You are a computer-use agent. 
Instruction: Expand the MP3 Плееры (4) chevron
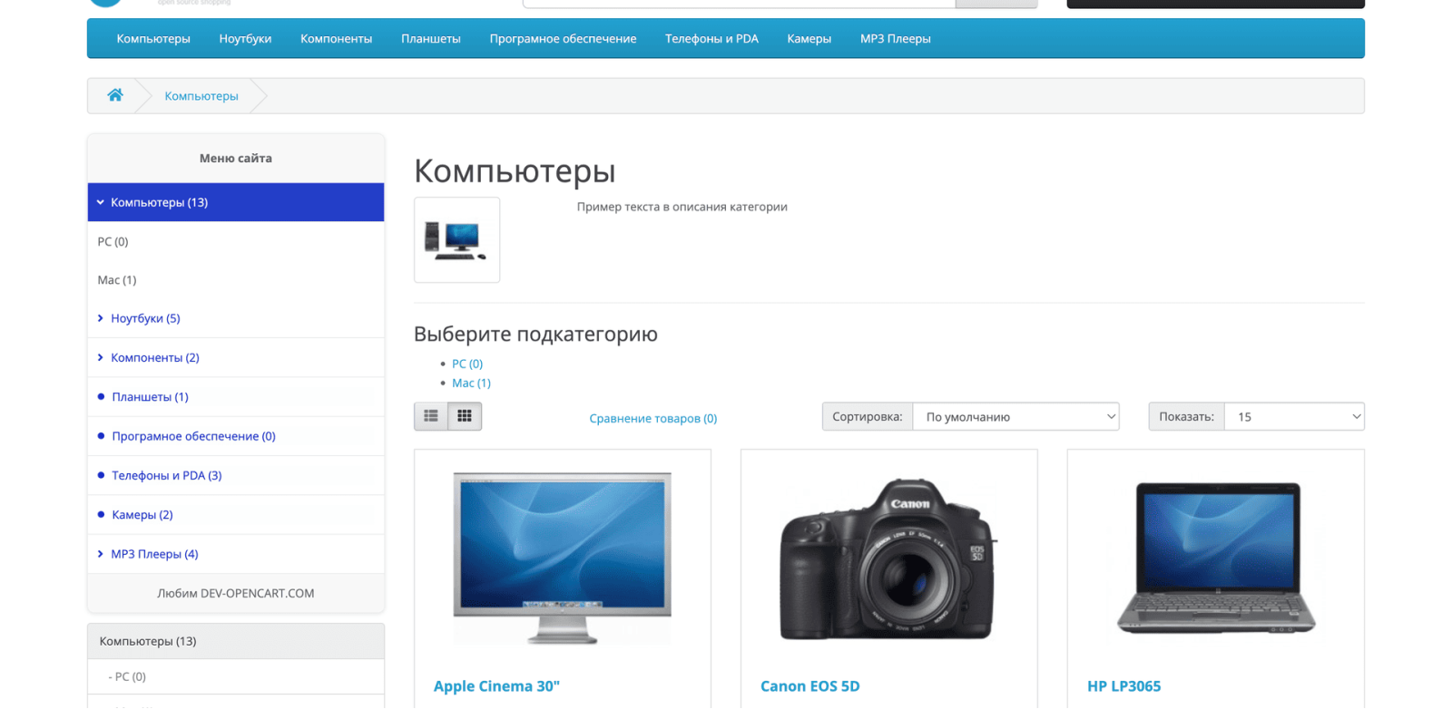[100, 554]
